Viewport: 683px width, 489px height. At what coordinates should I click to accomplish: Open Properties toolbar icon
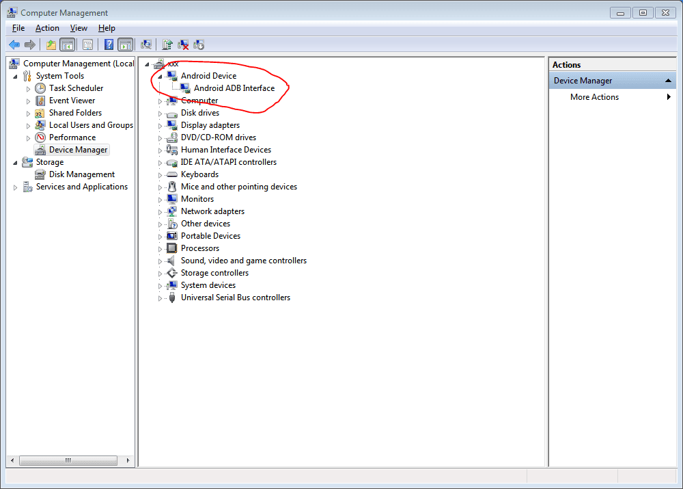coord(87,44)
